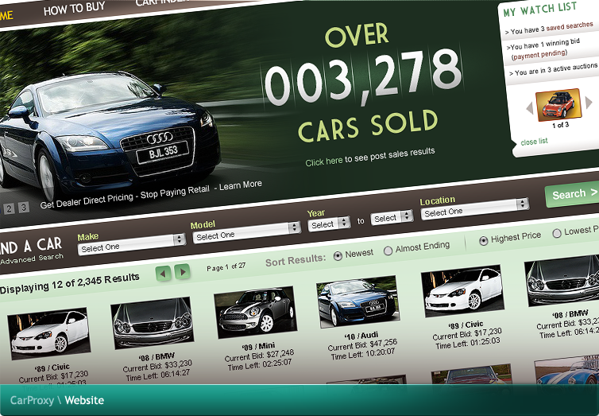This screenshot has width=599, height=416.
Task: Open the Make dropdown
Action: pyautogui.click(x=131, y=244)
